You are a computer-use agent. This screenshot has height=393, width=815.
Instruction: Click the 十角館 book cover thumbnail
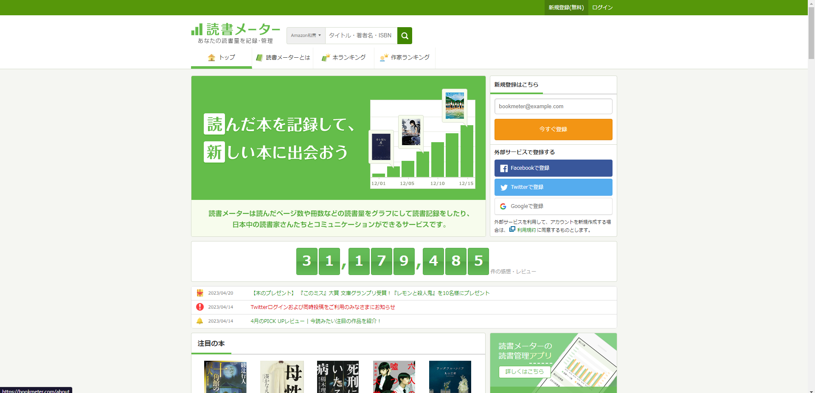pyautogui.click(x=225, y=377)
